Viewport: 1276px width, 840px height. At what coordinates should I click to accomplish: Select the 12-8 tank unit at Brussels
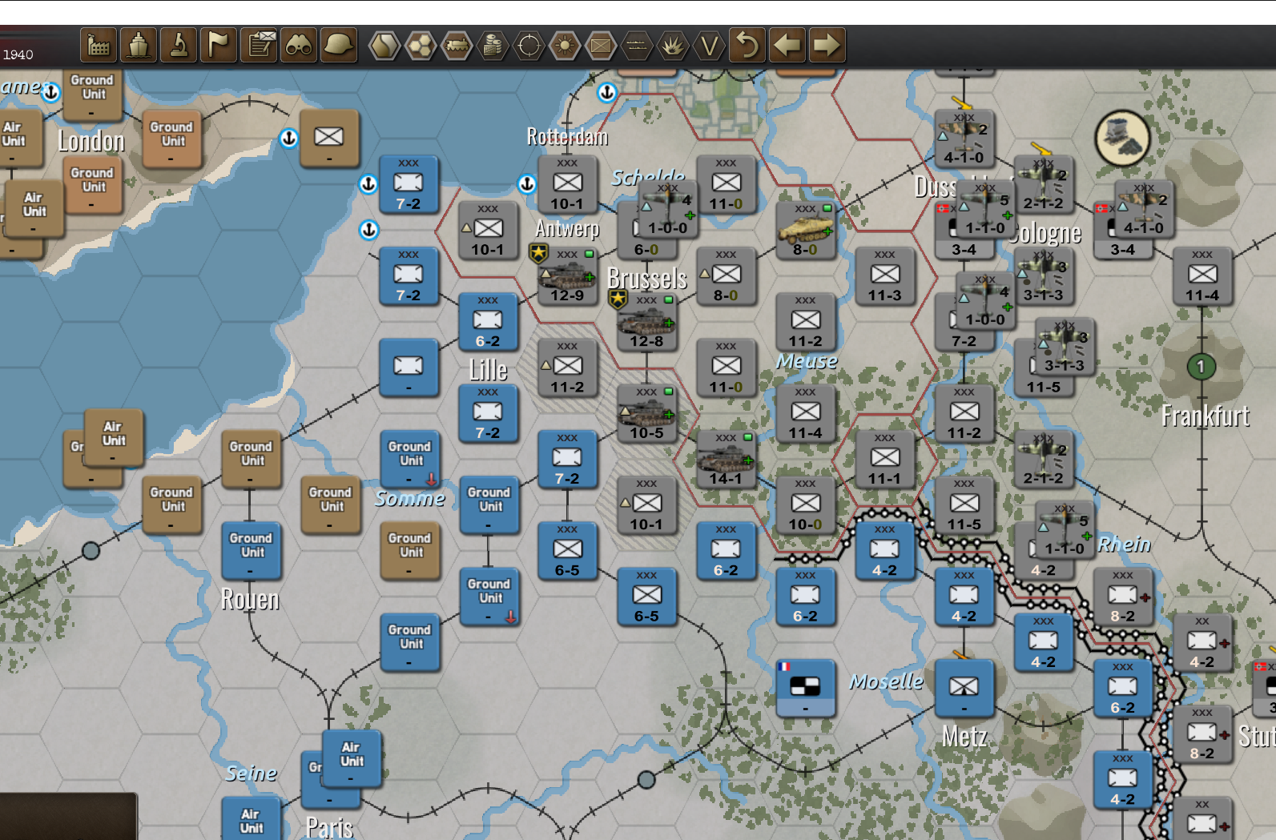(646, 323)
